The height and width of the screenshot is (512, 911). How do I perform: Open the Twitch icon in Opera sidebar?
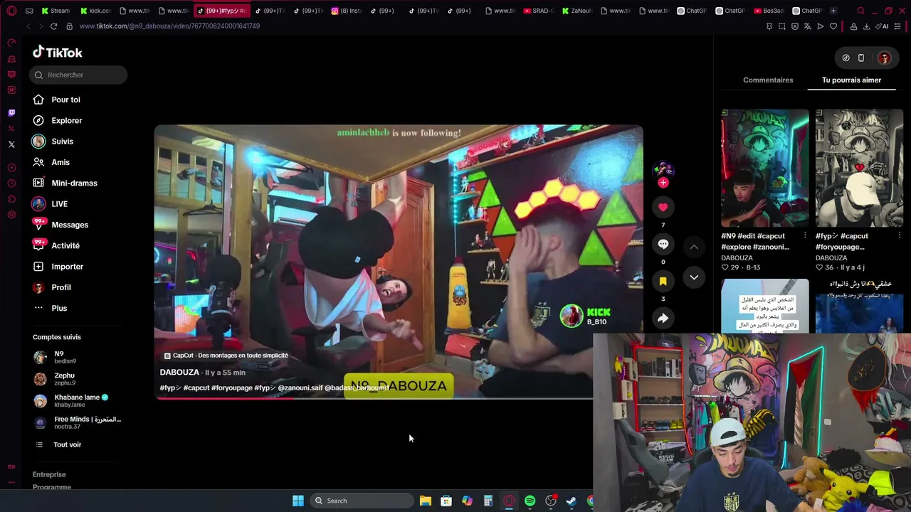coord(11,112)
